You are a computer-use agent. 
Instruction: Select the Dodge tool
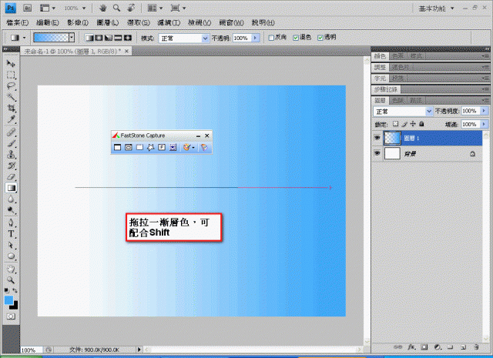pos(11,210)
